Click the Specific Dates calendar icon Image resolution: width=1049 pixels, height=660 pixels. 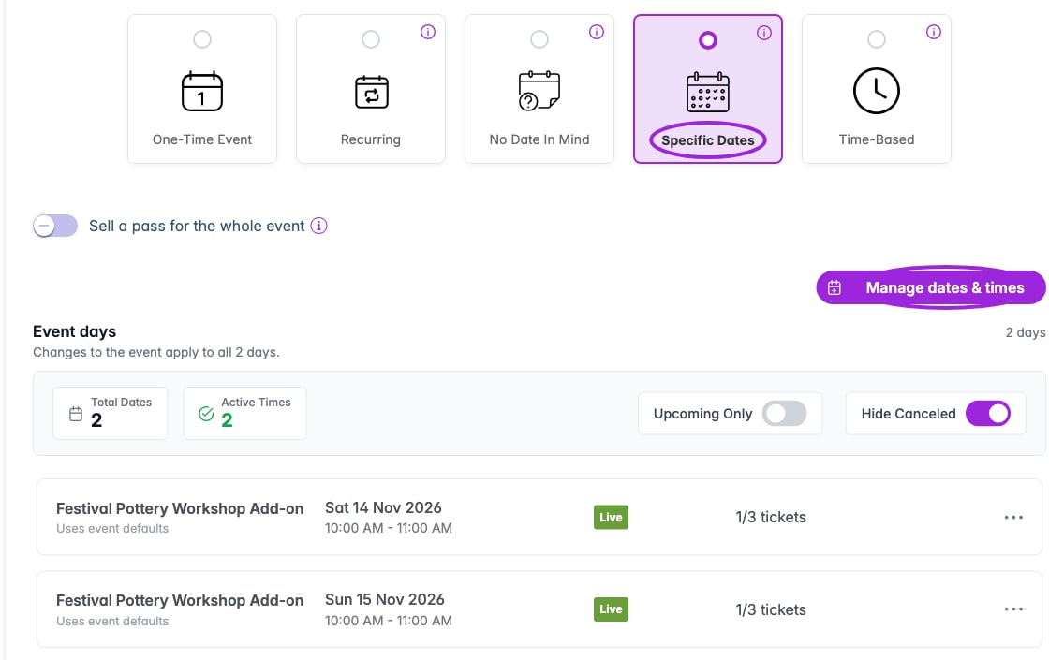(x=708, y=92)
